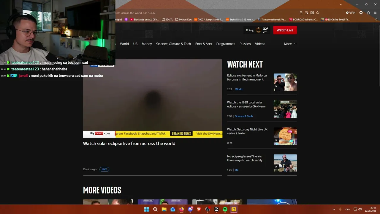The width and height of the screenshot is (380, 214).
Task: Open Discord from the taskbar
Action: 190,209
